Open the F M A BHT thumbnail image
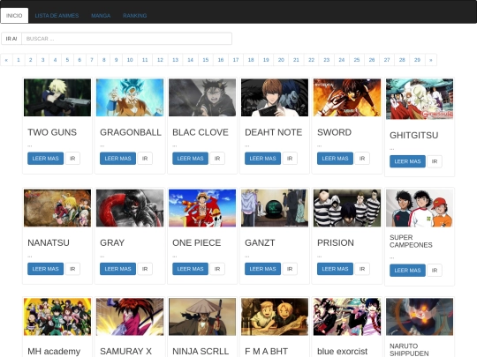This screenshot has width=477, height=357. [x=275, y=316]
